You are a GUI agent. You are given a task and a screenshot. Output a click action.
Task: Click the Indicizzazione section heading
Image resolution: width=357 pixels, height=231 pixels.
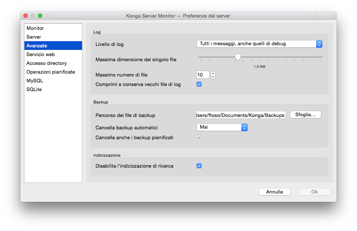(107, 155)
